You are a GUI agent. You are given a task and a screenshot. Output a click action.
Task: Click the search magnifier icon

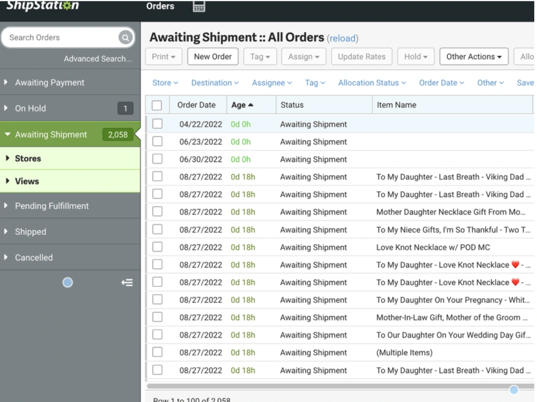tap(125, 37)
